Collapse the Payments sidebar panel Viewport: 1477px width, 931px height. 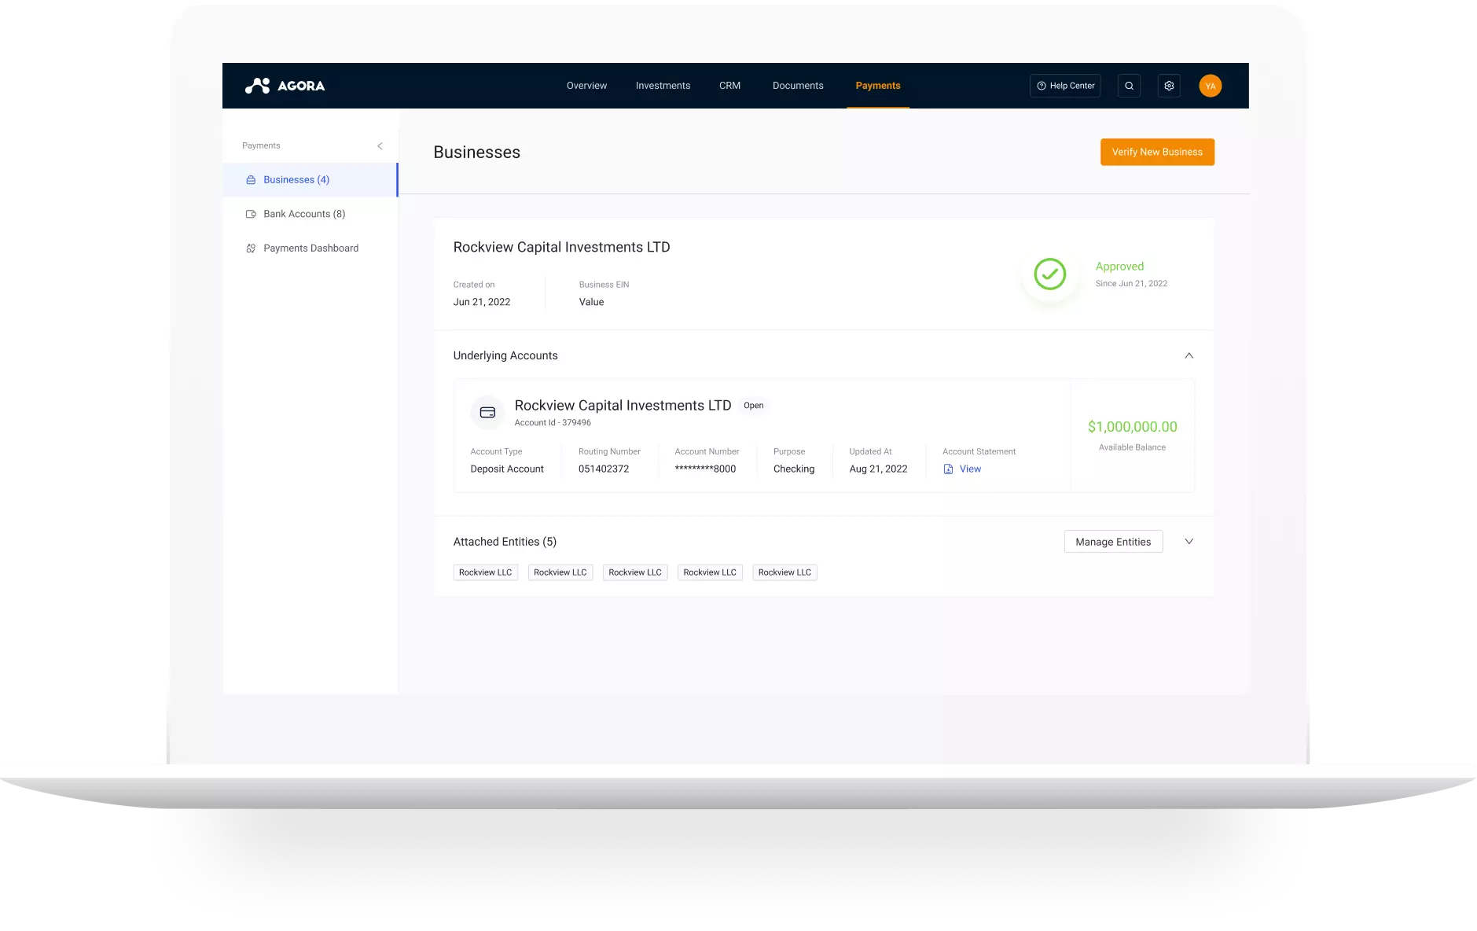380,145
